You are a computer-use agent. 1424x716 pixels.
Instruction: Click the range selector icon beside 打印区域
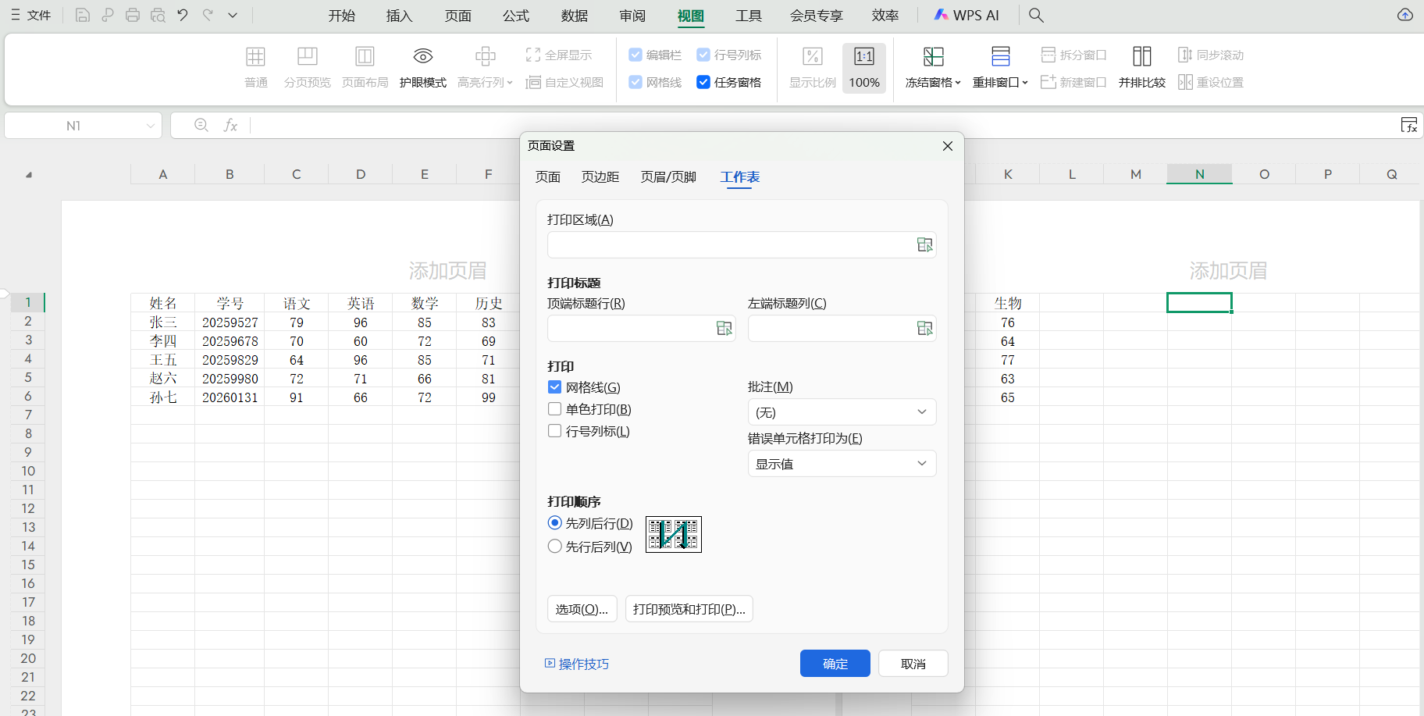point(924,244)
